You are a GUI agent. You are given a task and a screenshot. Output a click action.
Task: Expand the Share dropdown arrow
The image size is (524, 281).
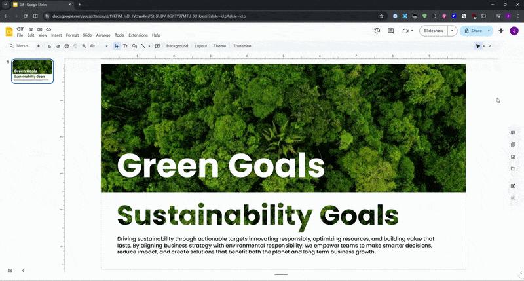click(489, 31)
